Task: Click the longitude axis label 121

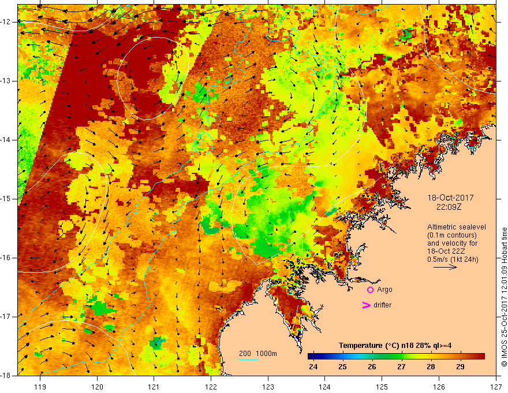Action: click(x=154, y=387)
